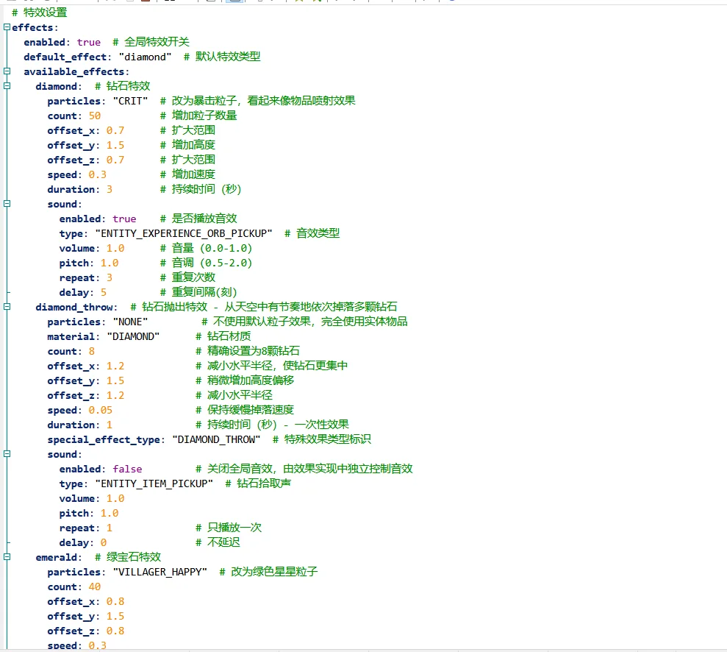
Task: Click the '精确设置为8颗钻石' comment
Action: click(254, 351)
